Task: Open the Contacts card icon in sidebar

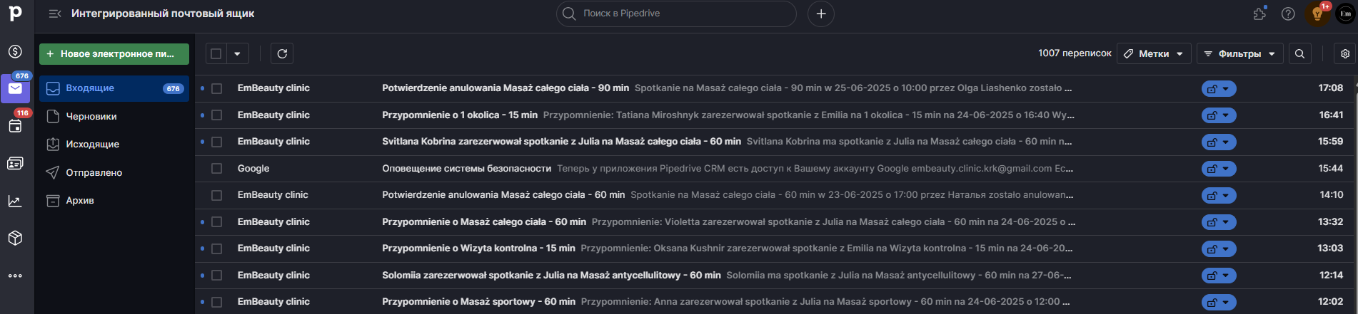Action: click(x=15, y=164)
